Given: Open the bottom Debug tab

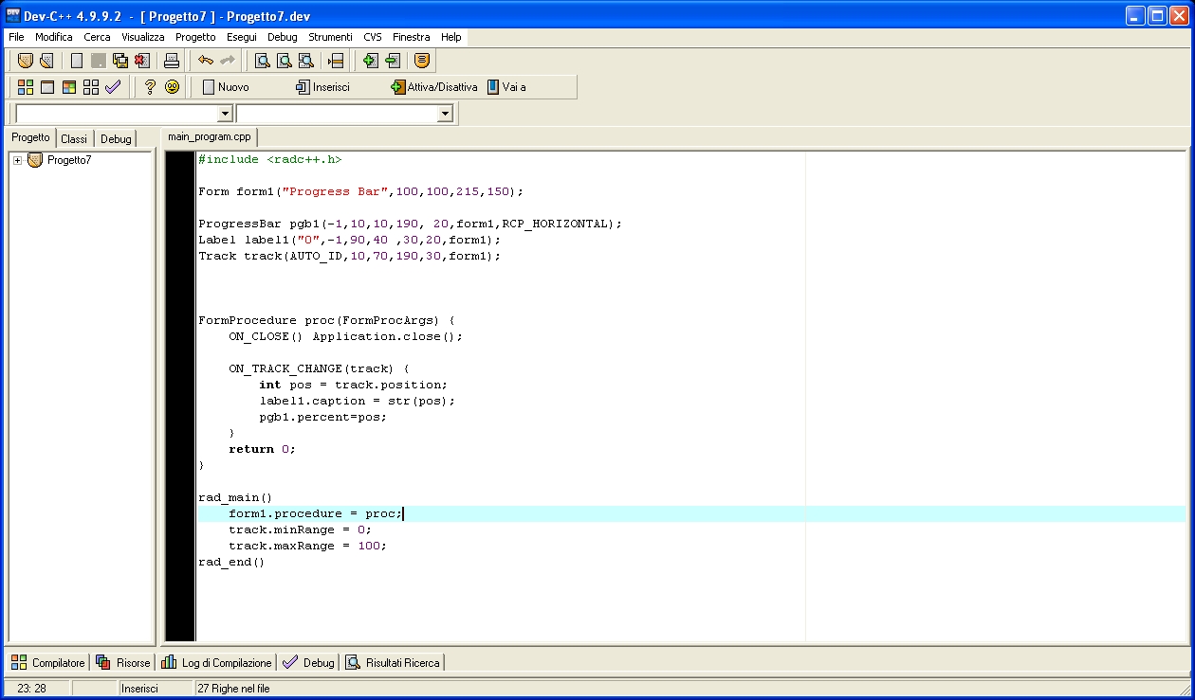Looking at the screenshot, I should coord(309,662).
